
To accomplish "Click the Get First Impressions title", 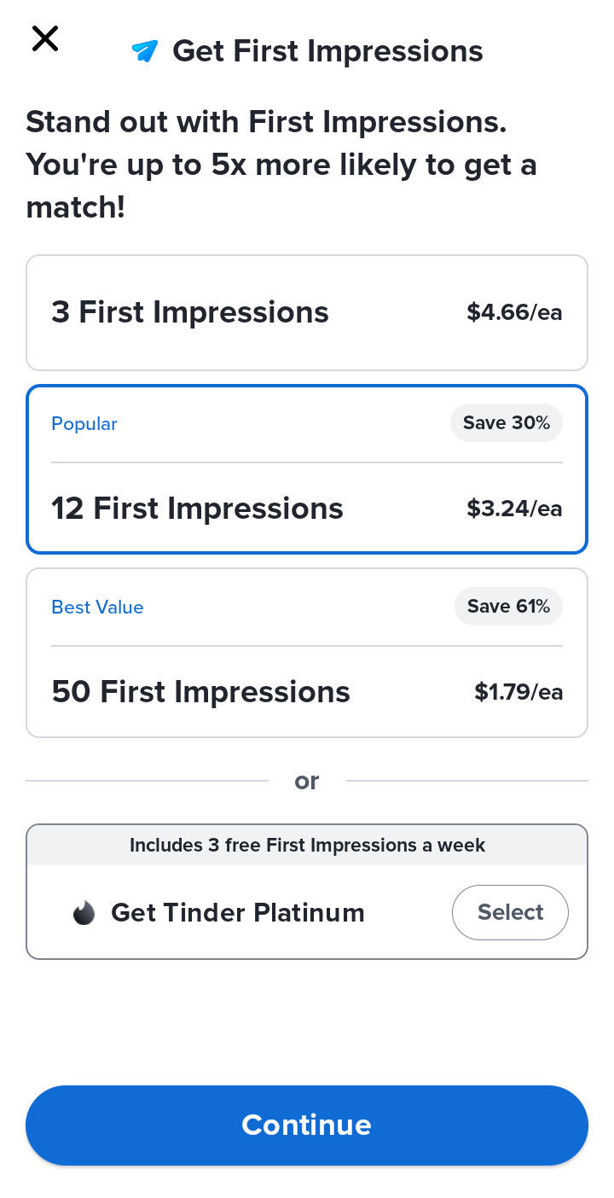I will pos(327,51).
